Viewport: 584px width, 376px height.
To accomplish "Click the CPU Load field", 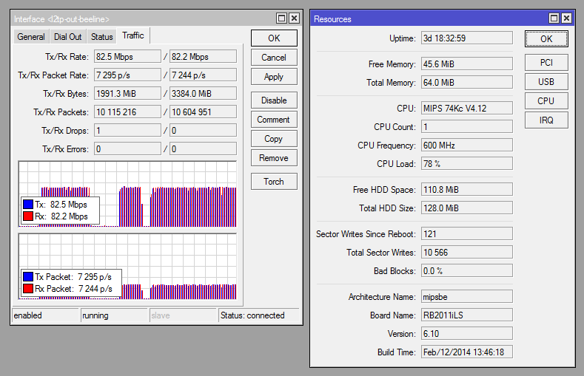I will click(x=466, y=164).
